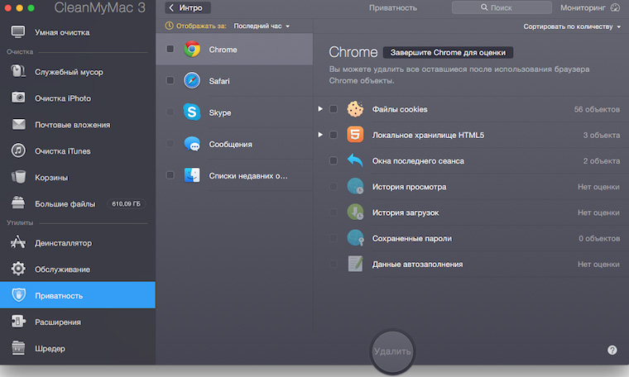Enable the История просмотра checkbox
Viewport: 629px width, 377px height.
point(334,186)
